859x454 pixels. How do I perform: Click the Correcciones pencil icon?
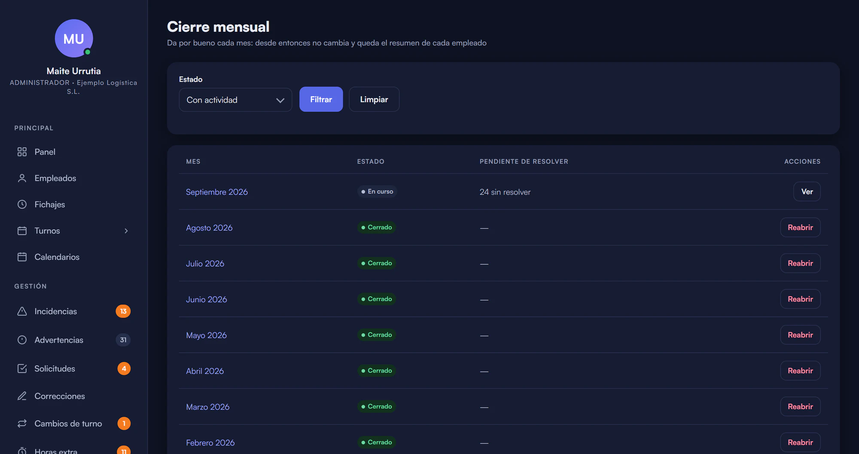tap(22, 396)
